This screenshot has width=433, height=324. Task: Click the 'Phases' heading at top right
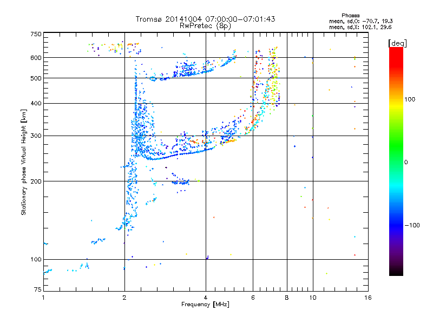[350, 16]
